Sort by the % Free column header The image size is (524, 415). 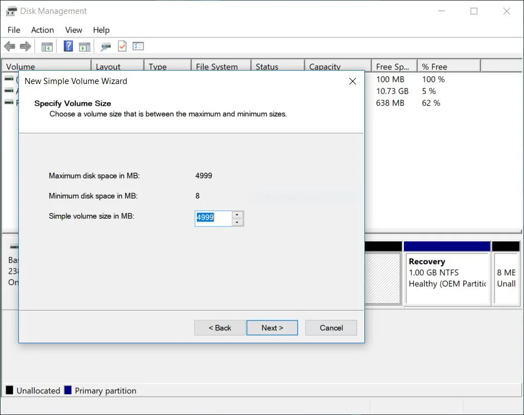tap(449, 66)
